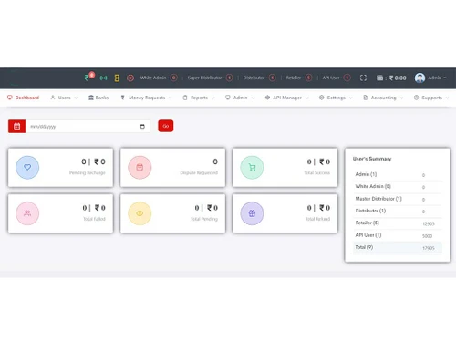Click the Super Distributor count badge
456x342 pixels.
click(230, 78)
